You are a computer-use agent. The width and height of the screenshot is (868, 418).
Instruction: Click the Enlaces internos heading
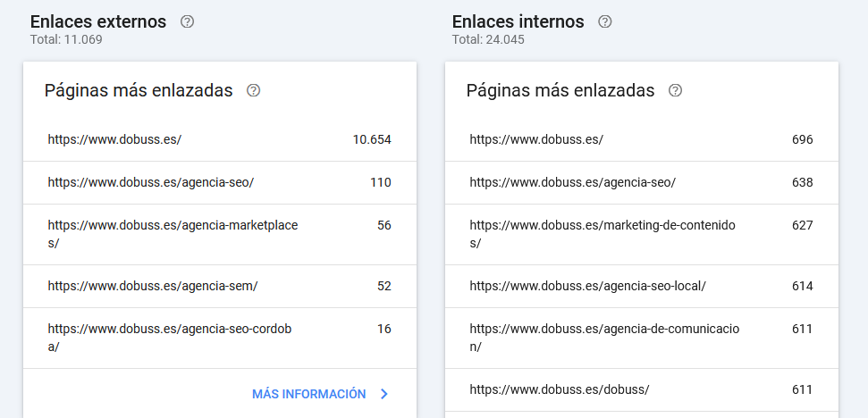click(518, 21)
